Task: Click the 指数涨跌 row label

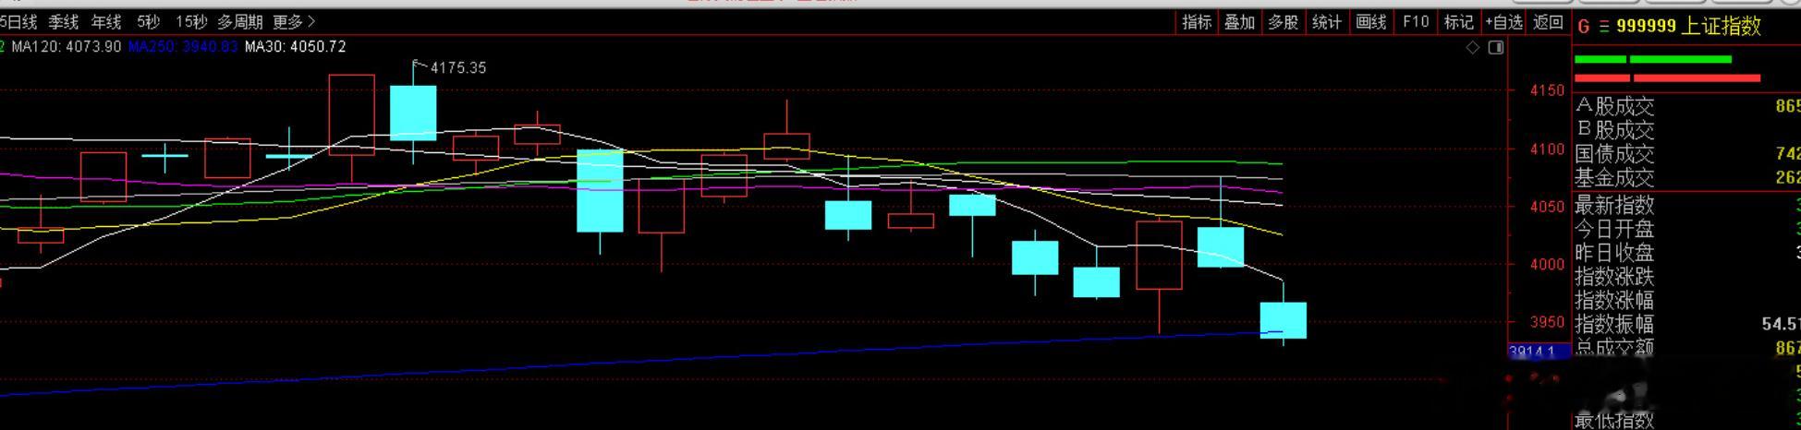Action: click(1615, 277)
